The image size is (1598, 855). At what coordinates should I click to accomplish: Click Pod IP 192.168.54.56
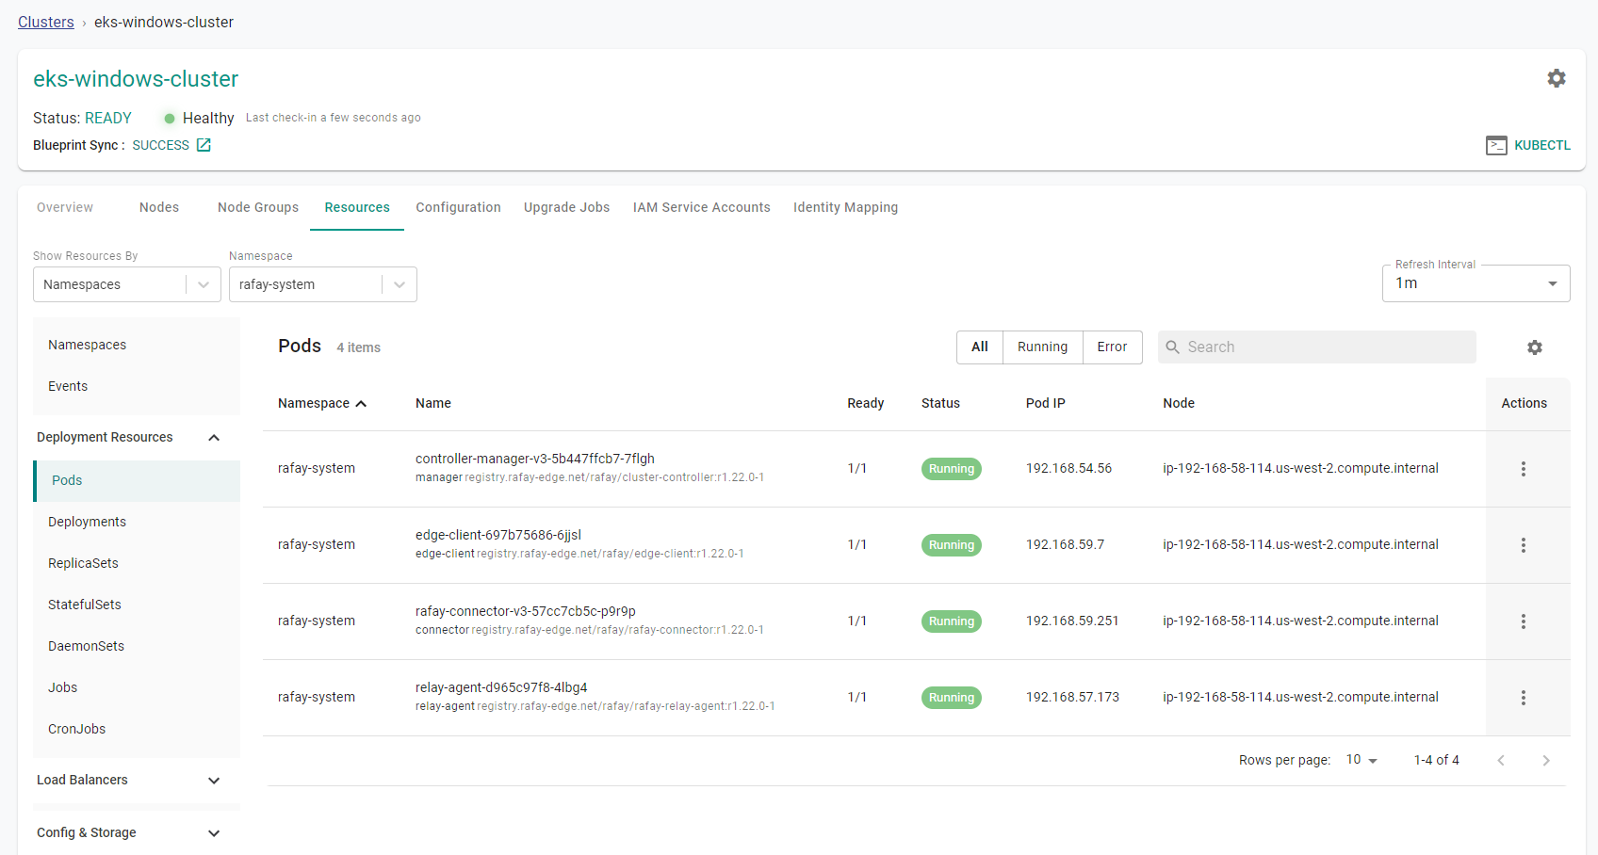coord(1068,468)
